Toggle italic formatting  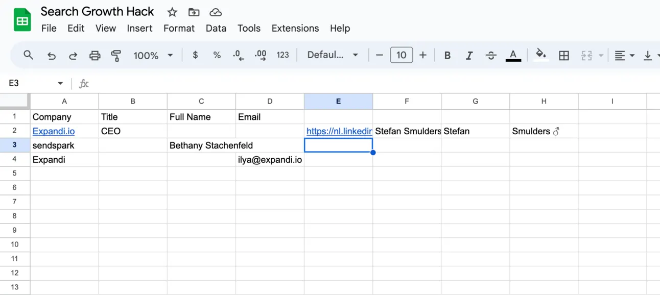pos(469,56)
